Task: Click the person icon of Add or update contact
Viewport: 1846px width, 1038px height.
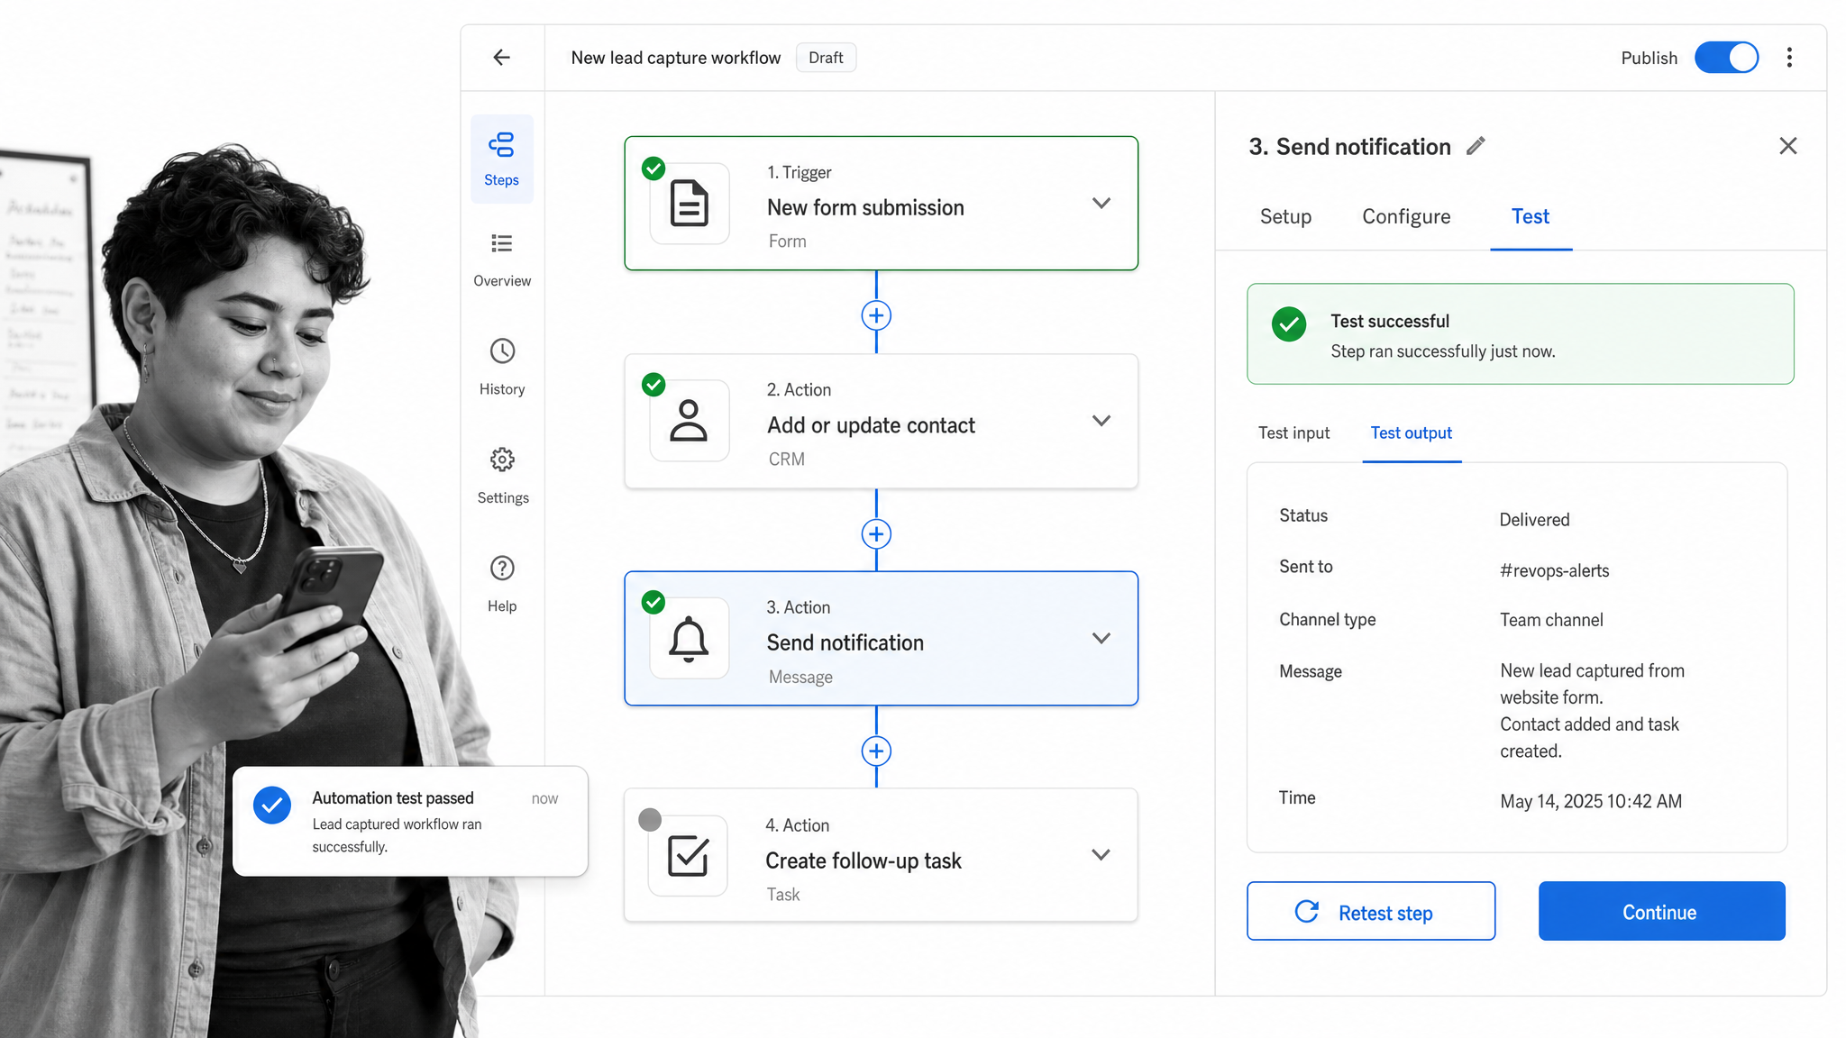Action: (690, 421)
